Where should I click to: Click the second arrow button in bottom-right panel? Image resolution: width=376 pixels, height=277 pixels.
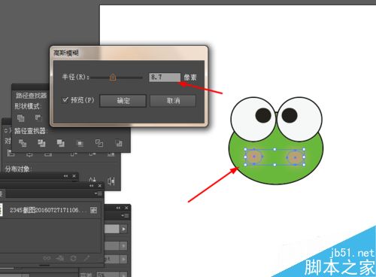tap(123, 245)
